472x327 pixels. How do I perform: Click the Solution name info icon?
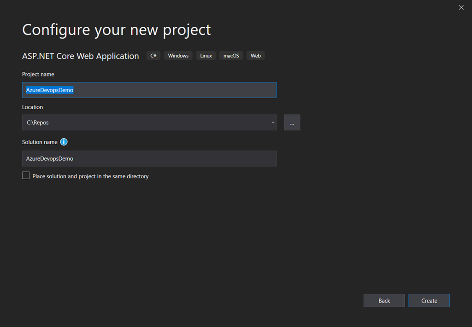[x=64, y=142]
